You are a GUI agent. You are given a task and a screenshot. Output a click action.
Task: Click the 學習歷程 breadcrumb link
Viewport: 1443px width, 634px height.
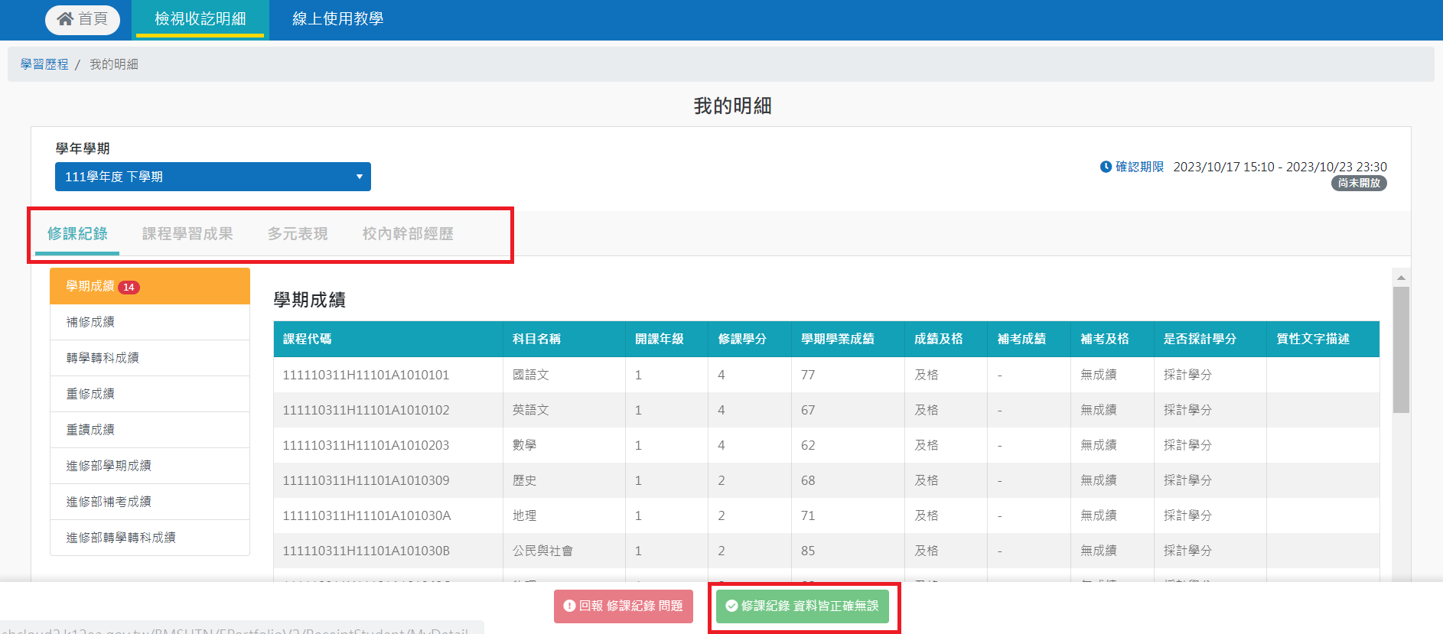tap(44, 64)
